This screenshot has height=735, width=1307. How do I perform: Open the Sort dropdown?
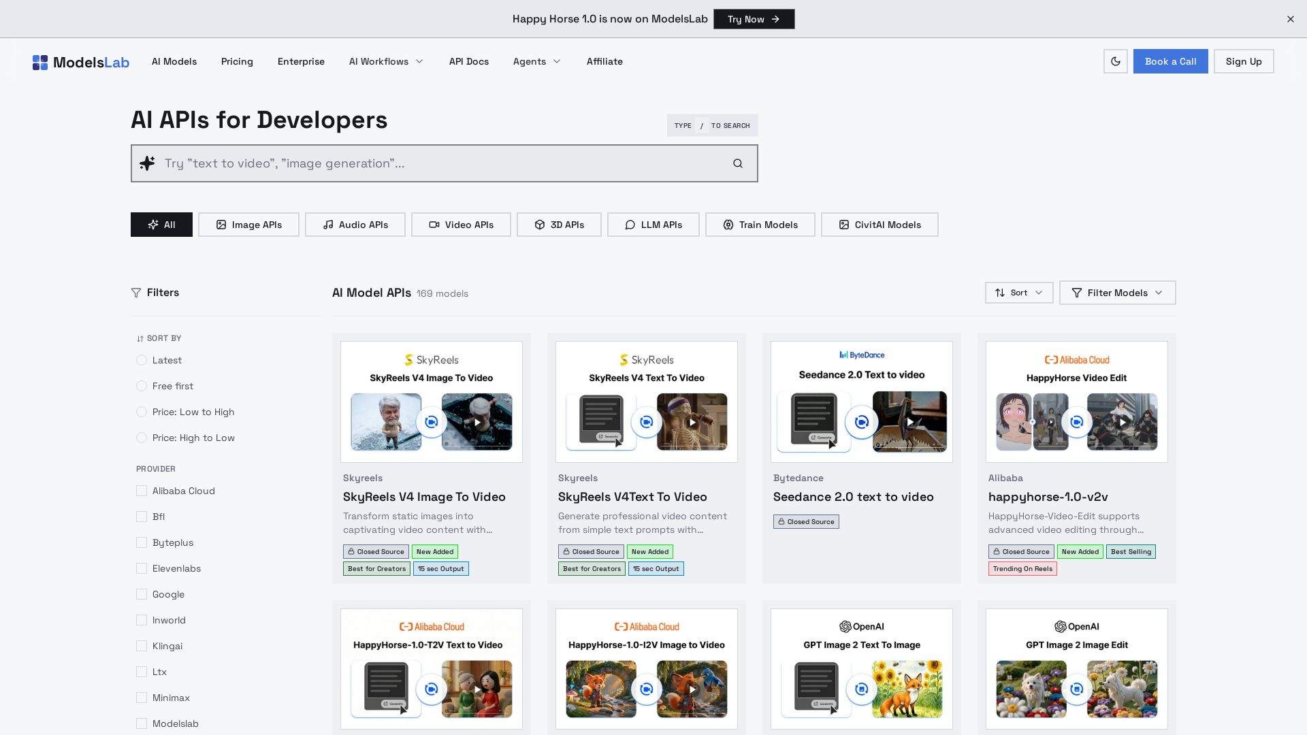[x=1019, y=293]
